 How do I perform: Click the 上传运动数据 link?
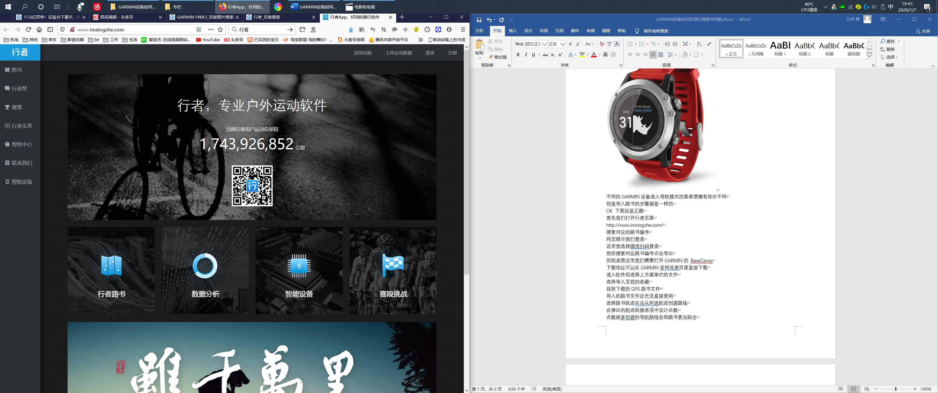pos(398,52)
